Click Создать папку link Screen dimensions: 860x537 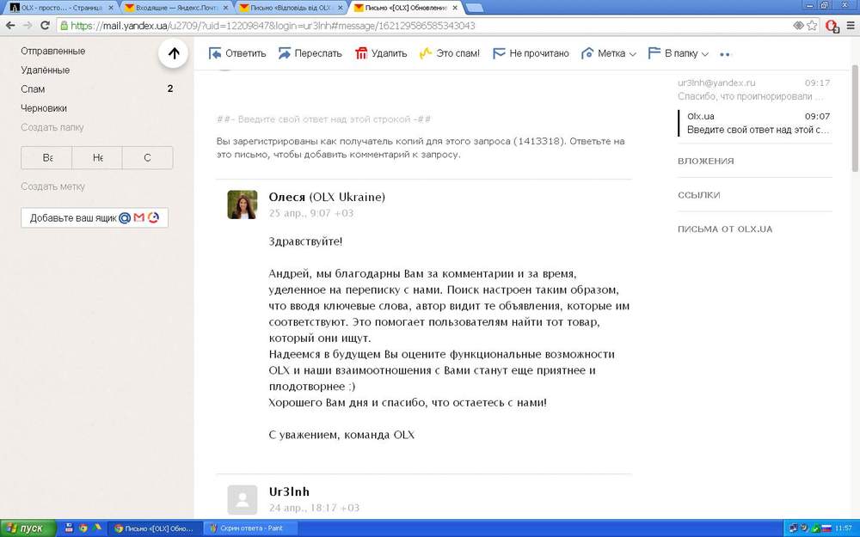[x=52, y=127]
